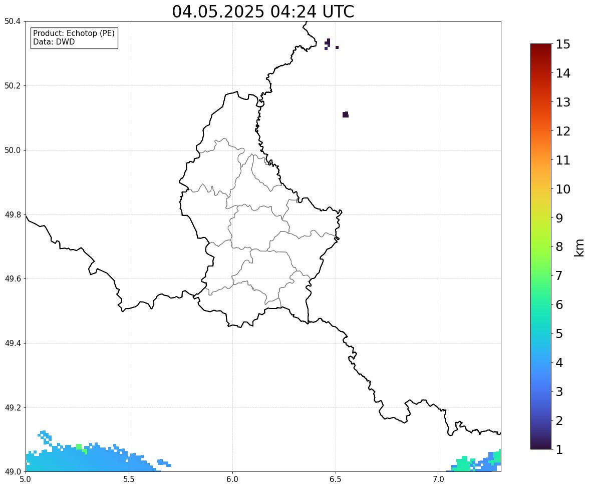Click colorbar tick label '10'

tap(563, 189)
